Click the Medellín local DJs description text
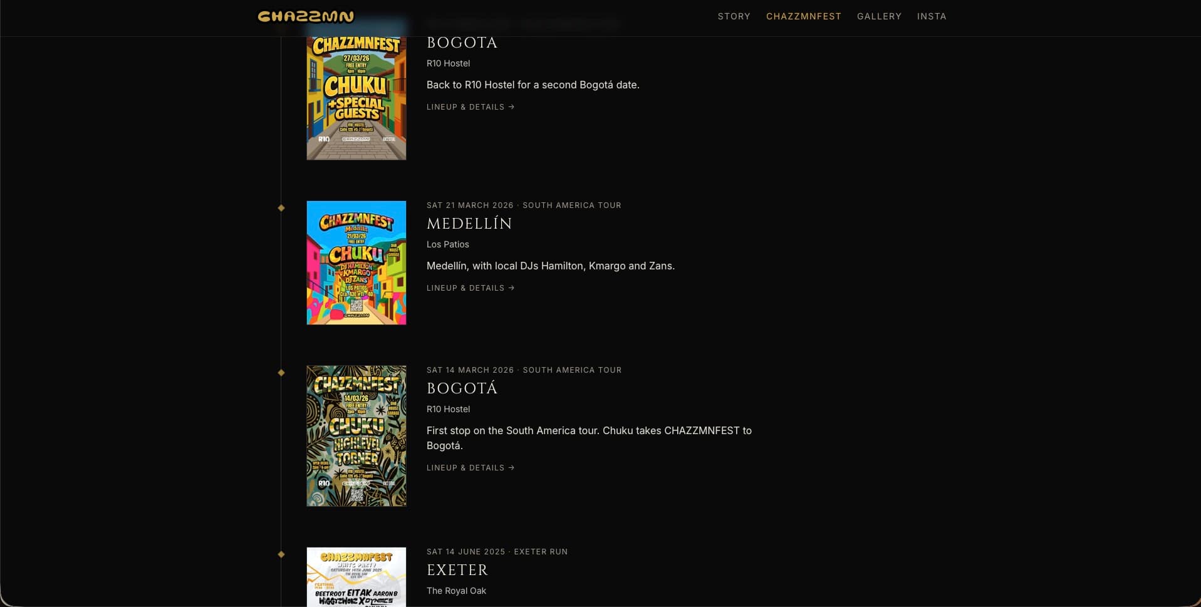Screen dimensions: 1201x607 point(550,266)
